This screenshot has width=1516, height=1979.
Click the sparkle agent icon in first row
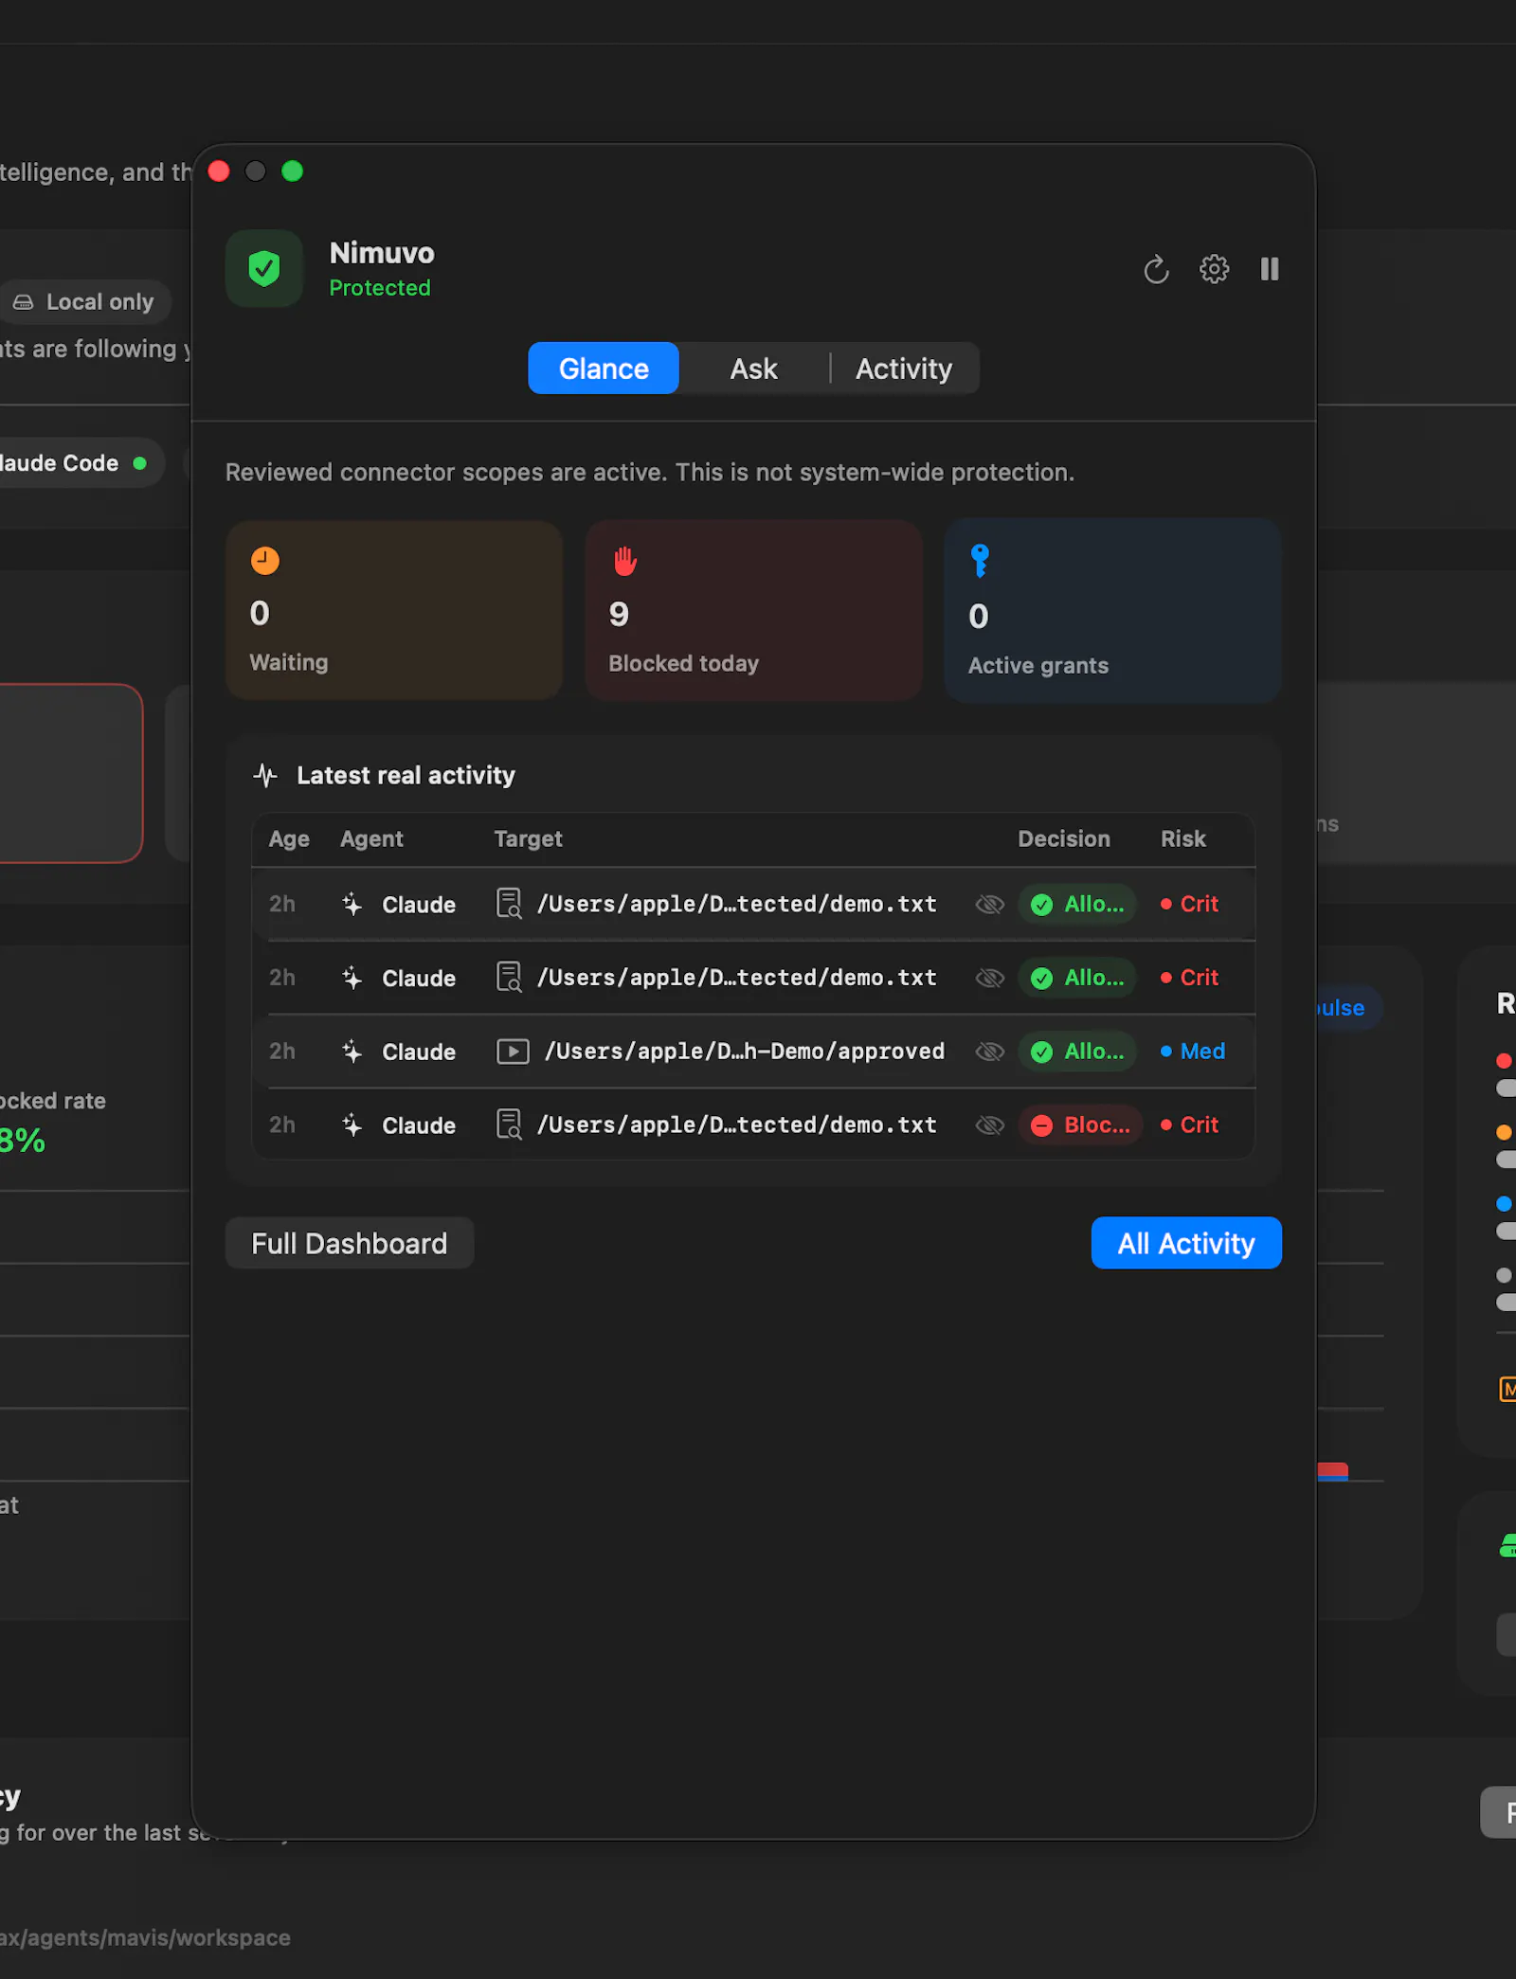click(352, 905)
